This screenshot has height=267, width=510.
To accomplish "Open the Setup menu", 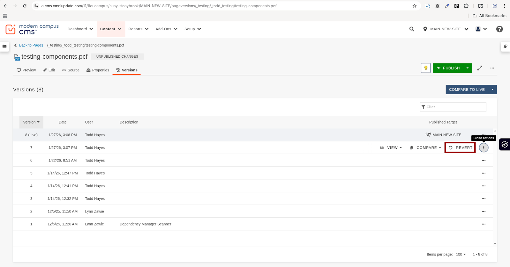I will click(x=192, y=29).
